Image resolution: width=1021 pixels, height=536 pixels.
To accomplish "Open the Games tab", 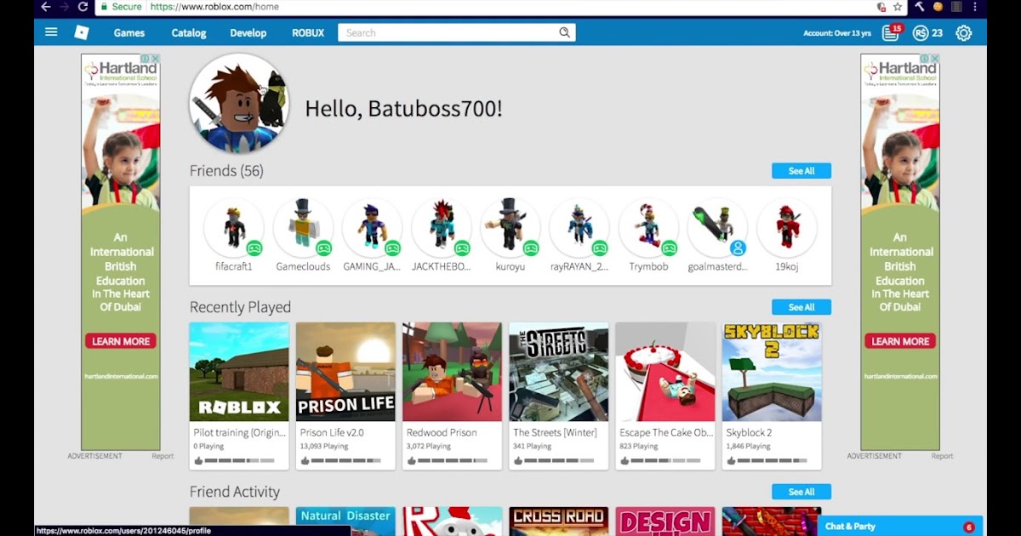I will (129, 33).
